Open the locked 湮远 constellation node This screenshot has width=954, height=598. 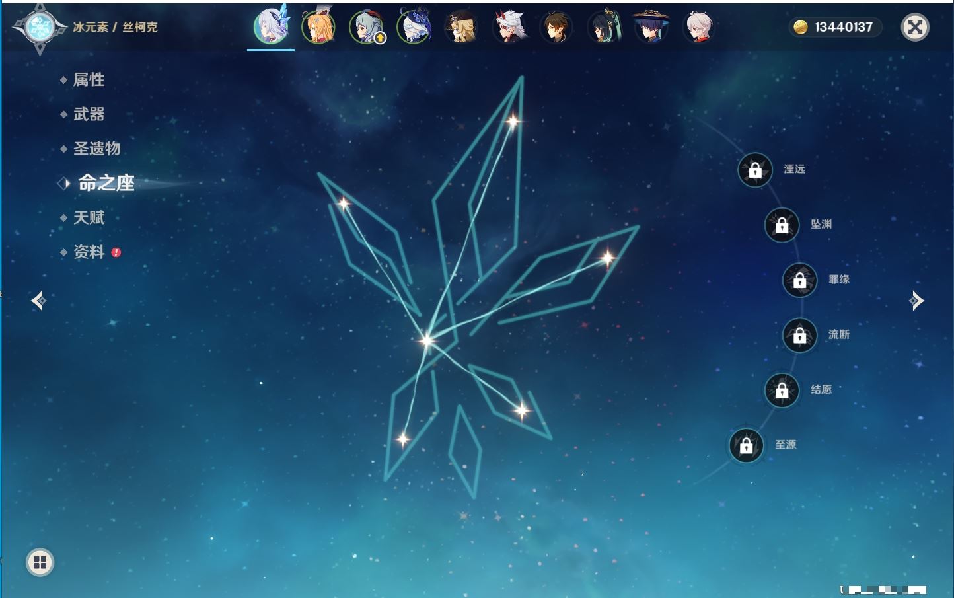click(755, 170)
